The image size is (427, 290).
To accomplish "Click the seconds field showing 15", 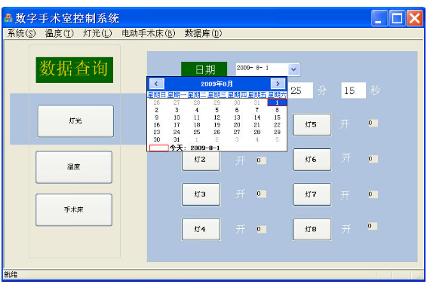I will point(353,90).
